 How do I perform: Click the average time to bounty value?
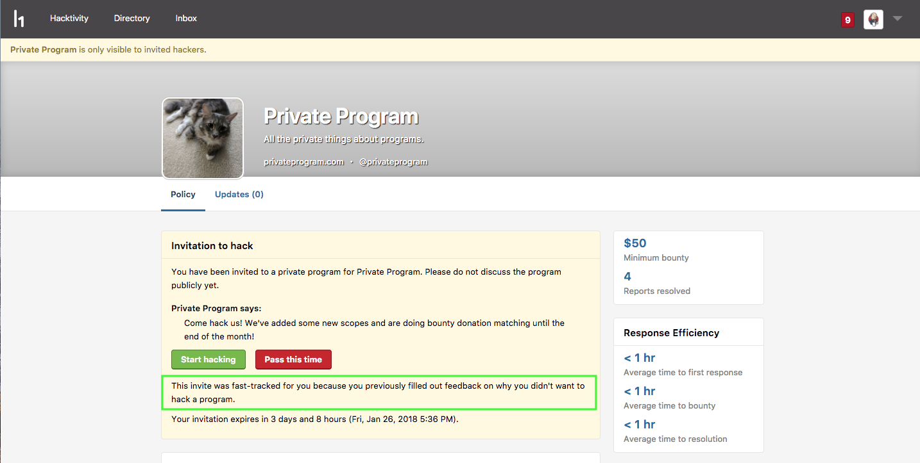tap(639, 391)
